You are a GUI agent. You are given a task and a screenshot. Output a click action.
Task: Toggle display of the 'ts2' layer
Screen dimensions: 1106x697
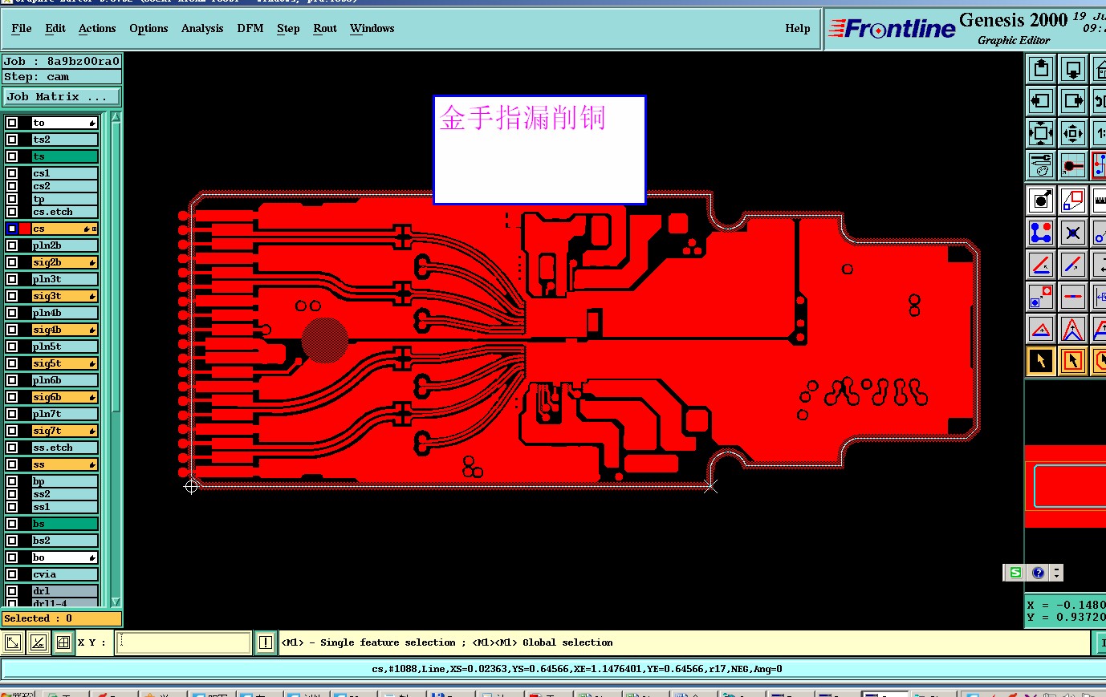(12, 140)
